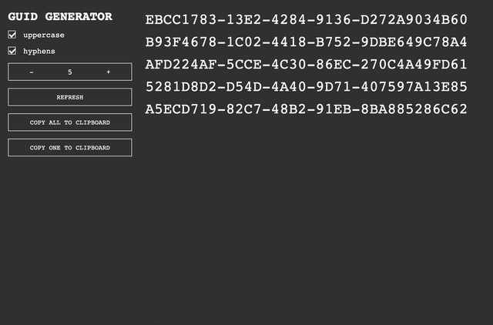
Task: Click the 8BA885286C62 segment of last GUID
Action: (414, 109)
